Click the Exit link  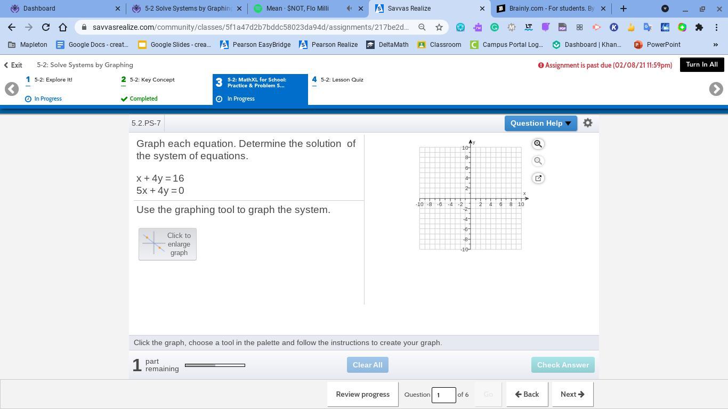tap(13, 65)
